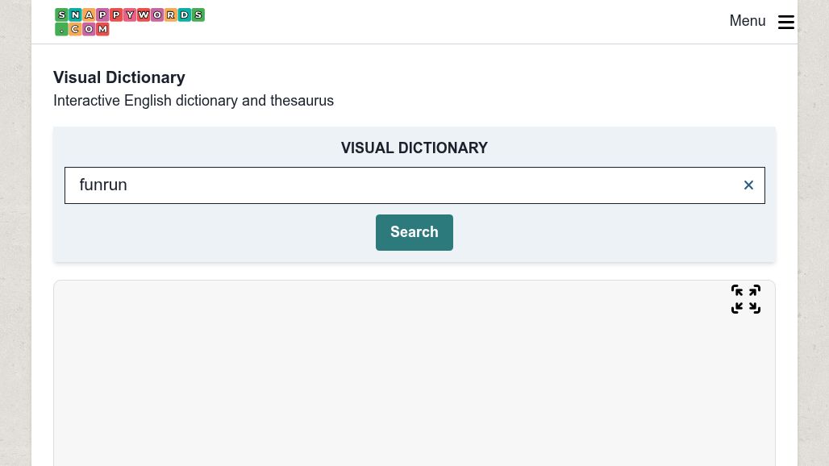Click the Visual Dictionary page title
The width and height of the screenshot is (829, 466).
119,77
